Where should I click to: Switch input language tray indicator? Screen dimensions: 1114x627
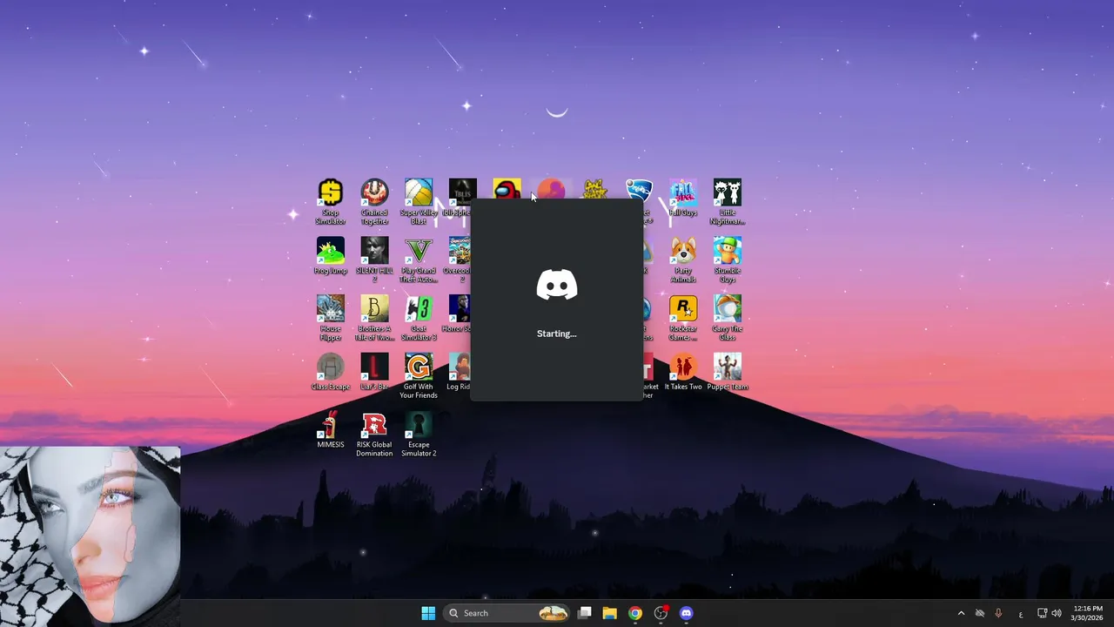point(1021,614)
